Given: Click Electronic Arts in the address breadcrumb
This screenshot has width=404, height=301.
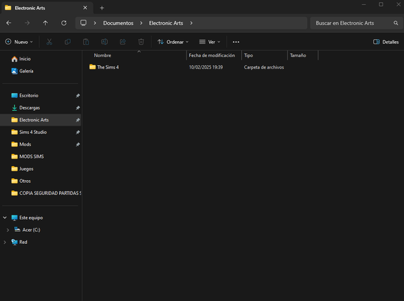Looking at the screenshot, I should coord(166,23).
